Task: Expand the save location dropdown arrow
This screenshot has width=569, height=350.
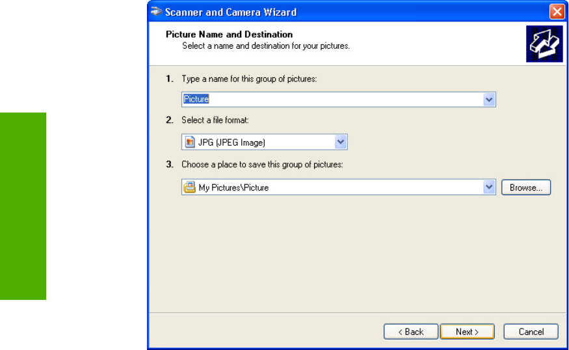Action: point(490,187)
